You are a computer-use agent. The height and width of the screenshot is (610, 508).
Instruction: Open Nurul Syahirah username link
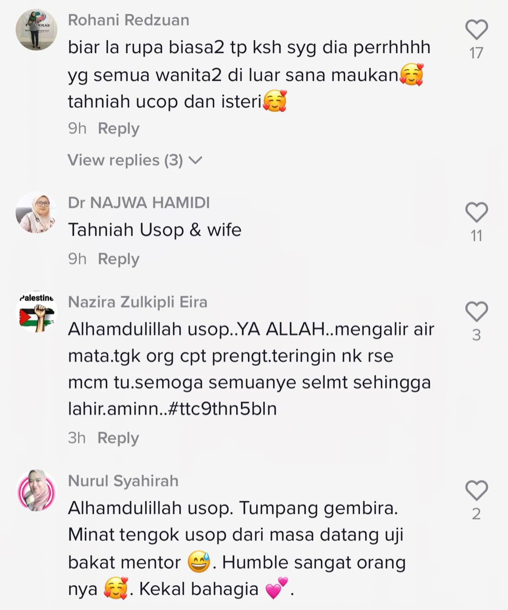click(123, 481)
